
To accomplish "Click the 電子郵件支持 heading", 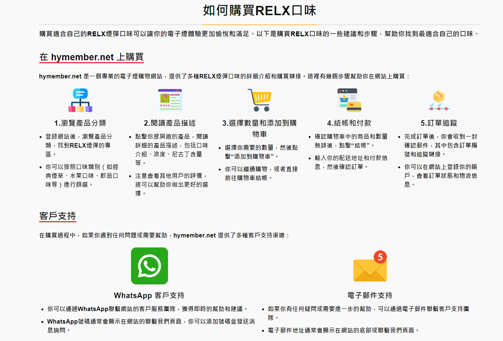I will (x=370, y=296).
